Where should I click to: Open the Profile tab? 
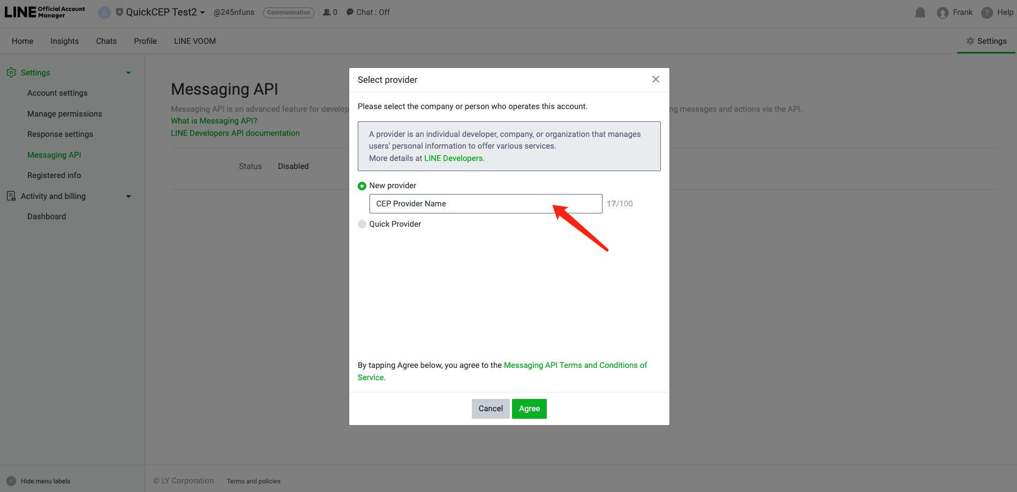(146, 41)
